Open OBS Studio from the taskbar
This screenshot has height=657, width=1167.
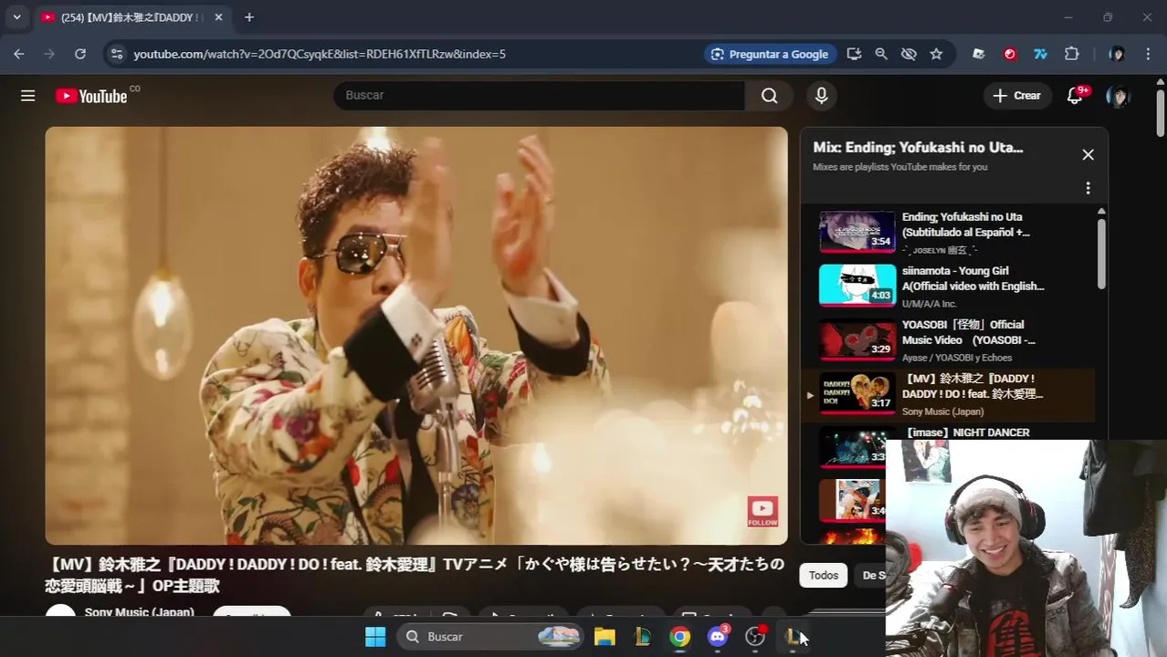tap(755, 637)
